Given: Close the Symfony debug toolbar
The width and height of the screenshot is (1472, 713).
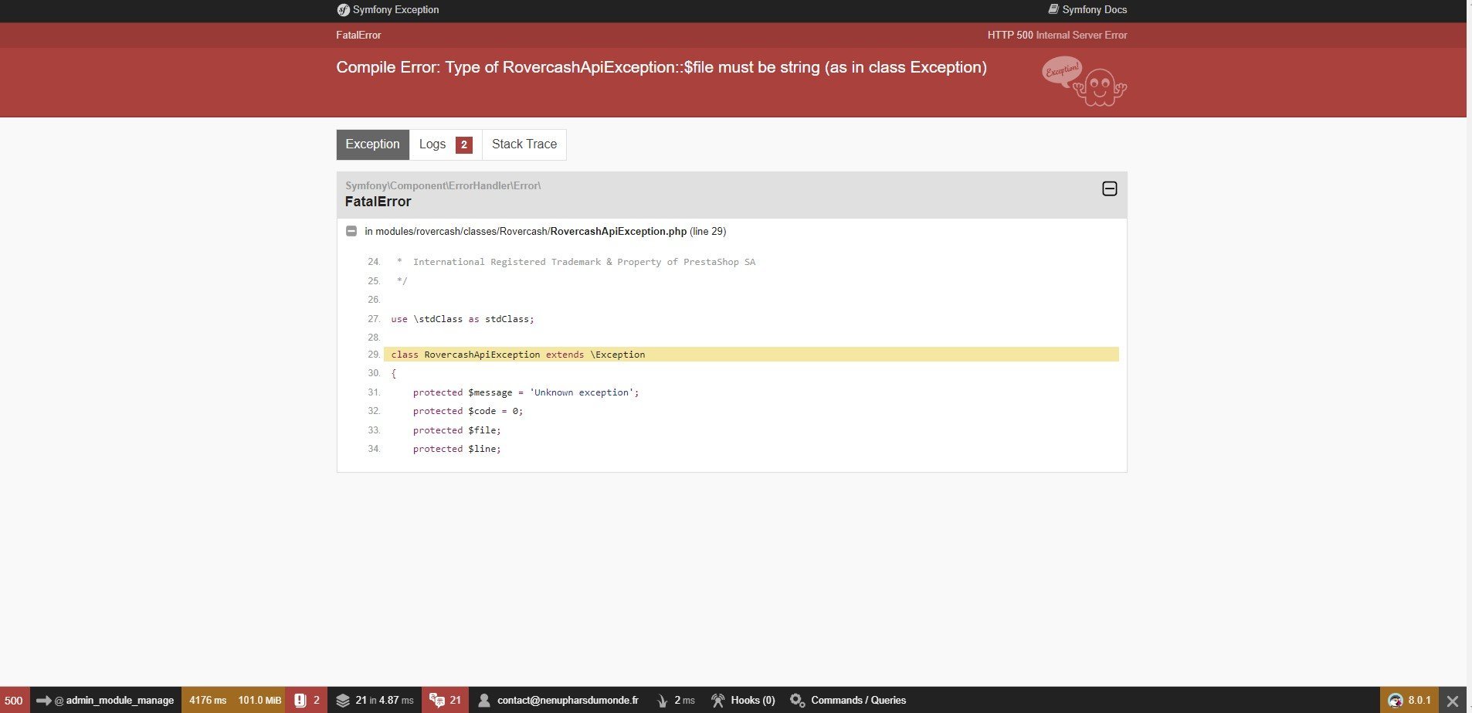Looking at the screenshot, I should (x=1452, y=701).
